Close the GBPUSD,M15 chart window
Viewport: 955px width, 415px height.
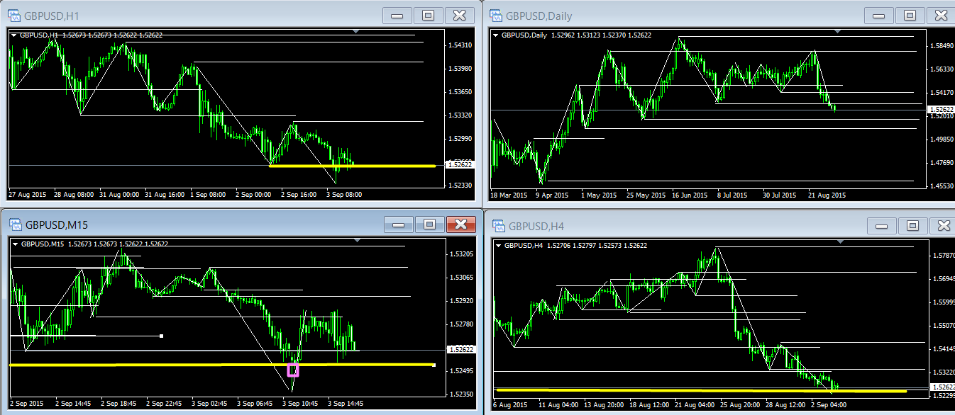pos(460,224)
